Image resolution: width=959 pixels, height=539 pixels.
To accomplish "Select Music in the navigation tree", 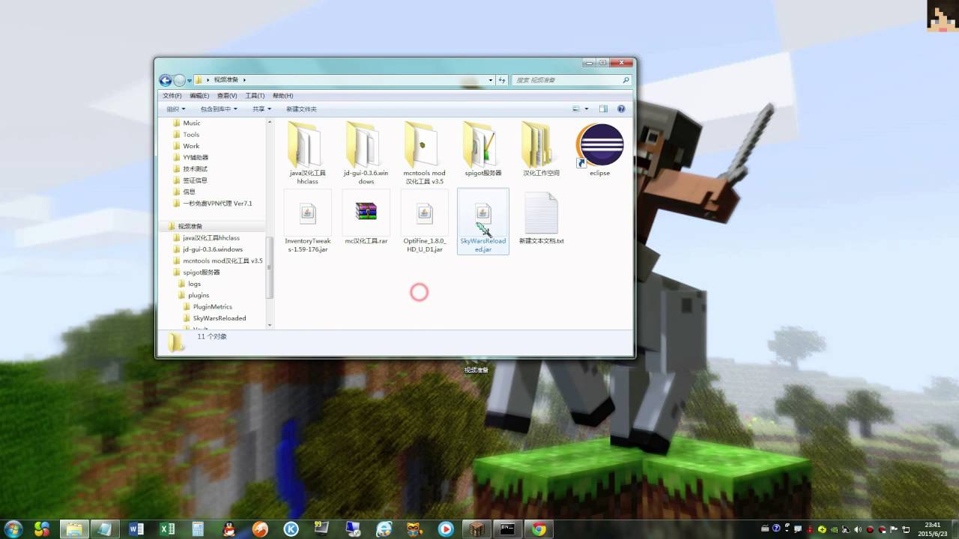I will (x=192, y=123).
